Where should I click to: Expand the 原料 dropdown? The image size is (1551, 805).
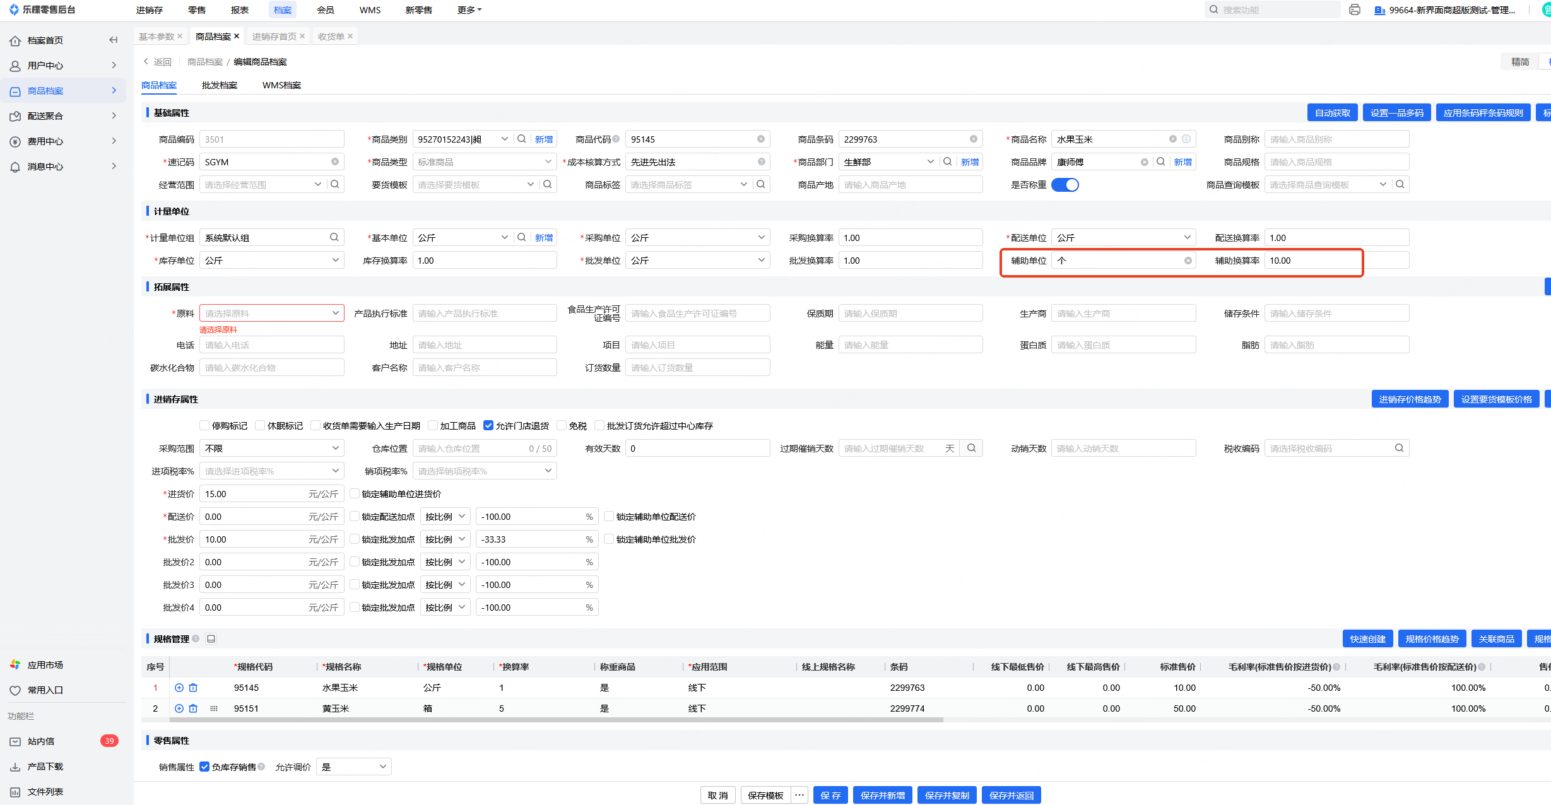coord(335,314)
